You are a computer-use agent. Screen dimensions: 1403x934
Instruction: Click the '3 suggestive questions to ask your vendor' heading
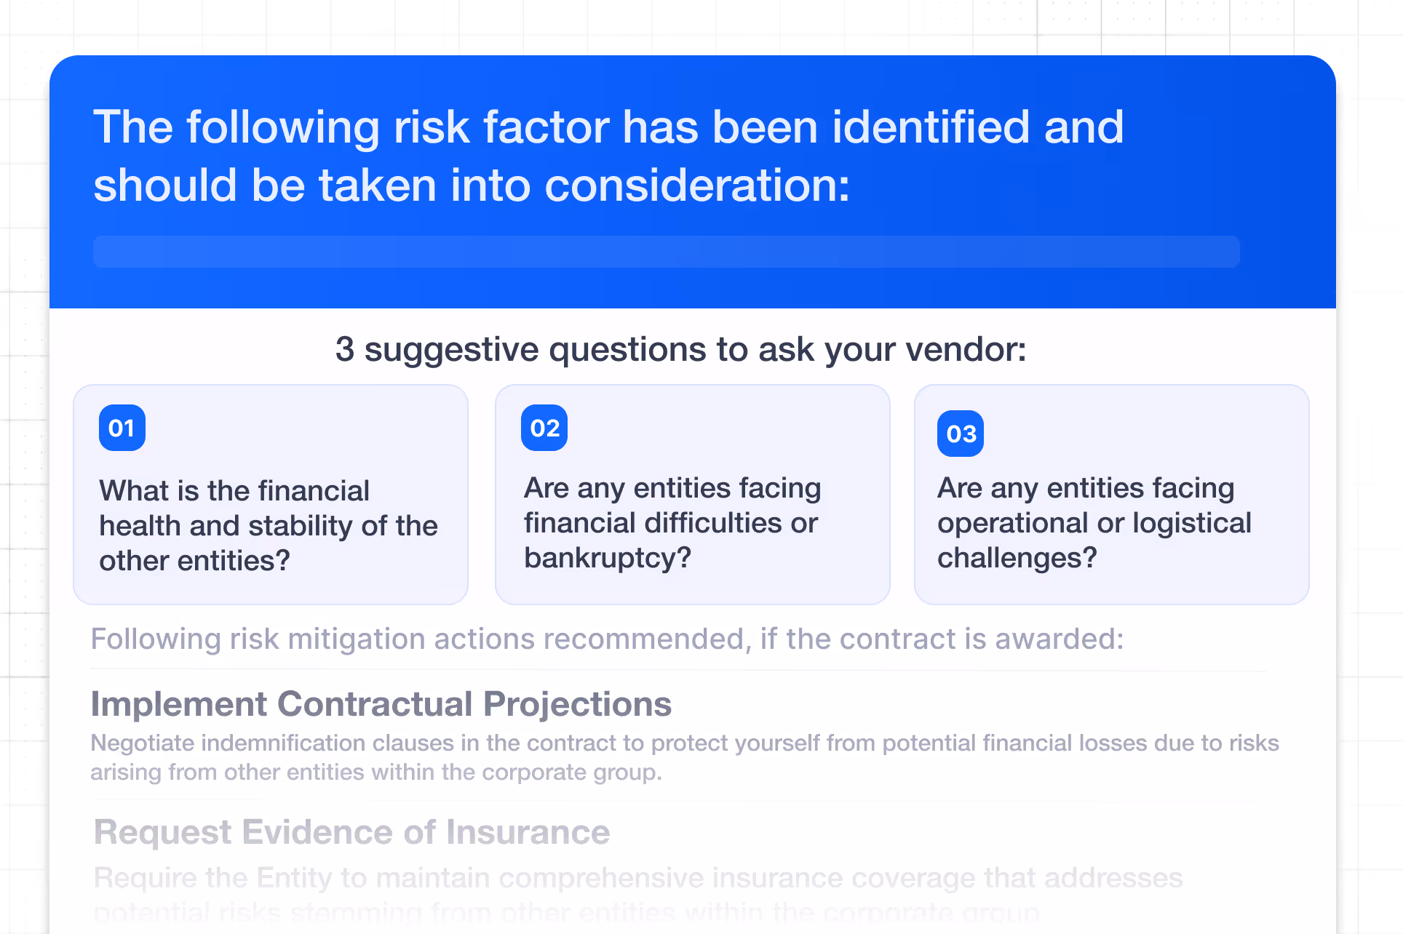[x=680, y=349]
